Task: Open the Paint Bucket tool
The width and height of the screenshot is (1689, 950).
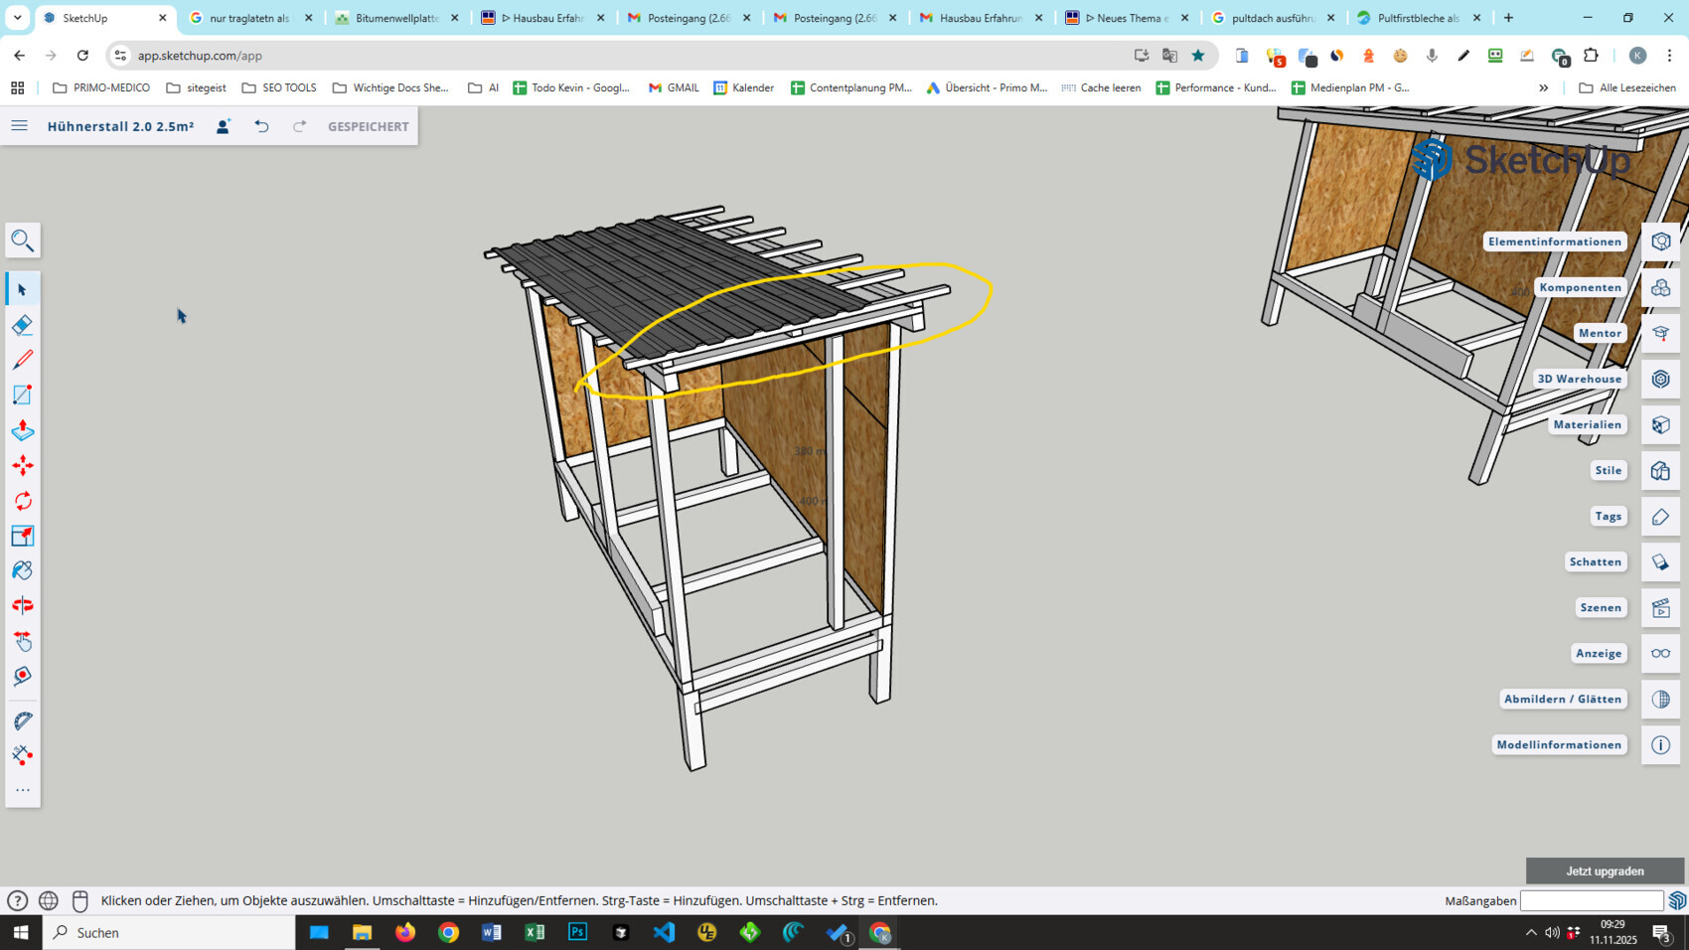Action: click(22, 569)
